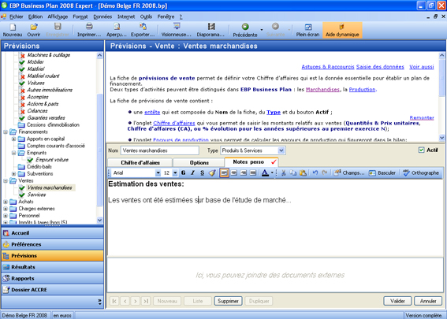The height and width of the screenshot is (319, 447).
Task: Center align the note text
Action: click(x=234, y=172)
